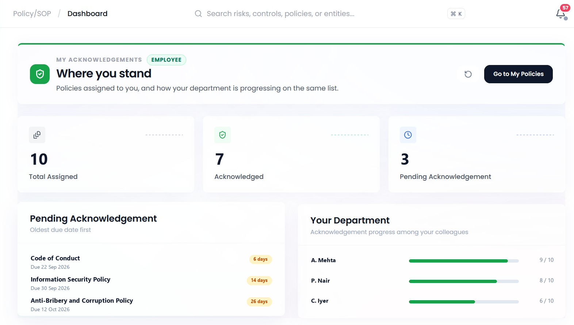Select the Total Assigned count 10
574x325 pixels.
39,159
